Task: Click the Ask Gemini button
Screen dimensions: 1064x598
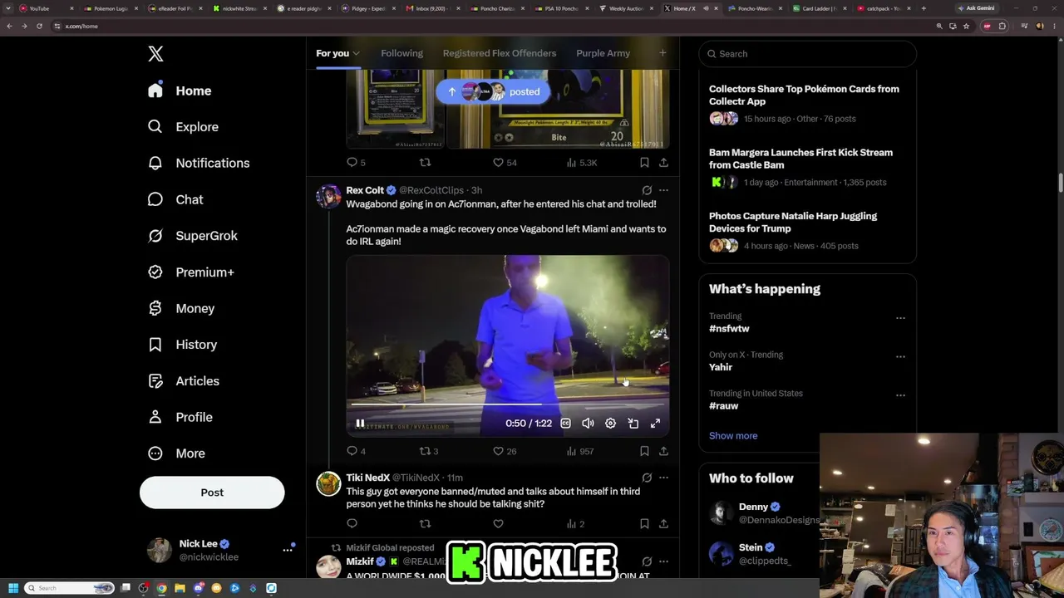Action: tap(976, 8)
